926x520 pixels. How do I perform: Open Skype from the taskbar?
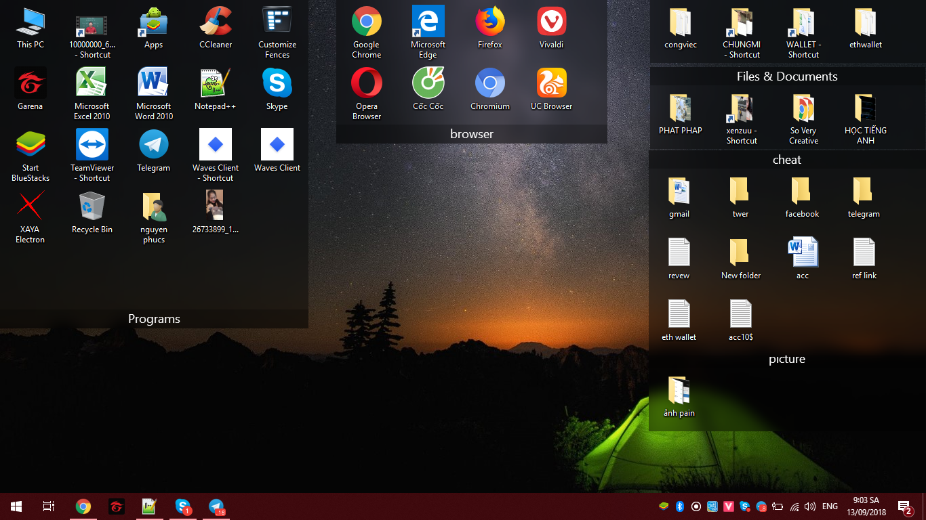[182, 506]
